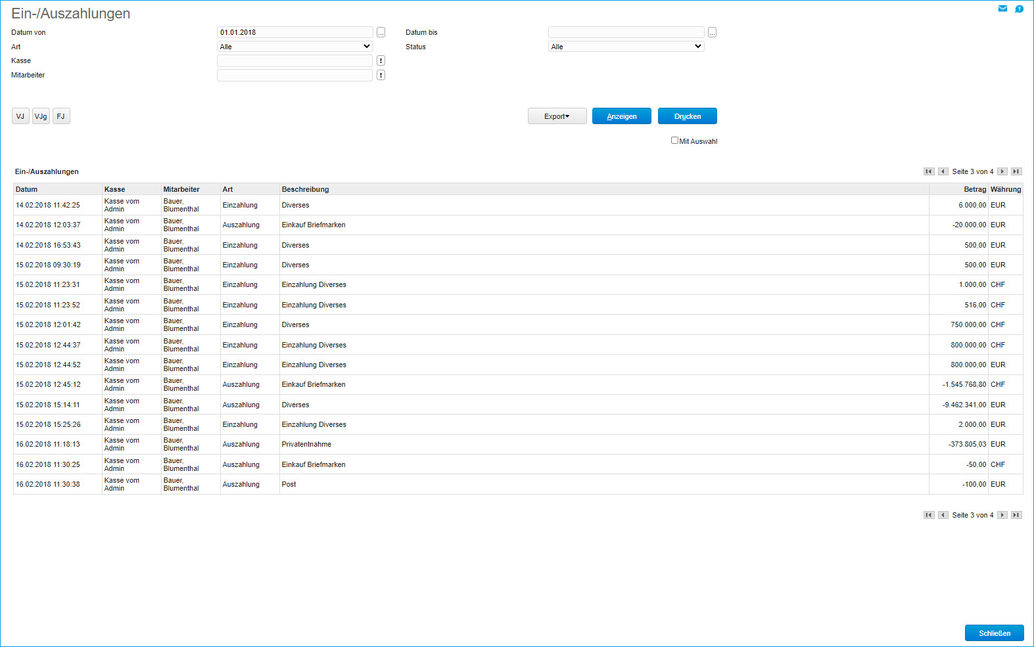Viewport: 1034px width, 647px height.
Task: Open date picker for Datum bis
Action: [x=712, y=33]
